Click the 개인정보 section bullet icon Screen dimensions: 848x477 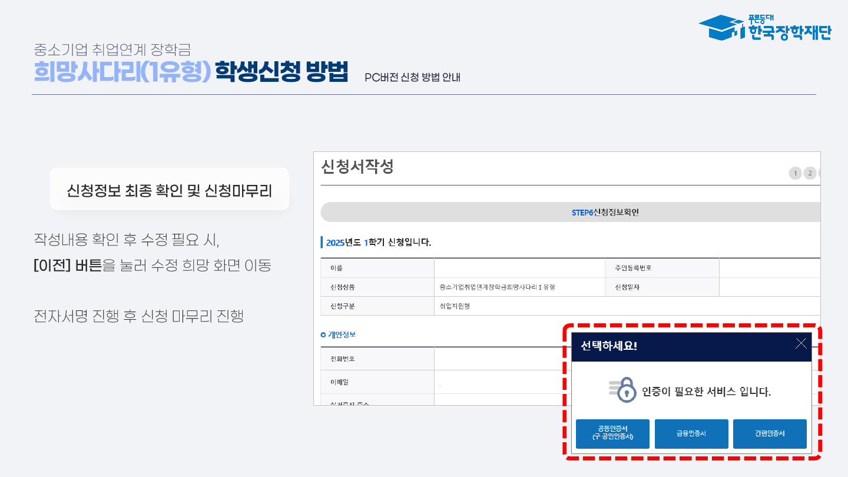323,334
